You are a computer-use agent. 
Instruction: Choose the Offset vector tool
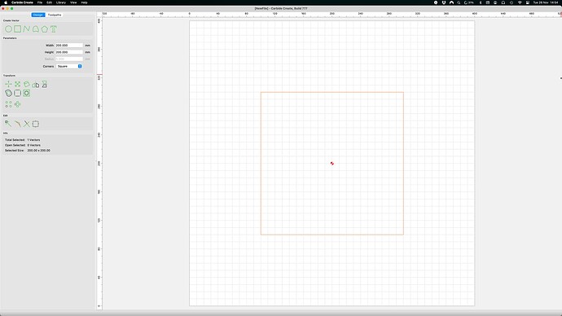[18, 93]
